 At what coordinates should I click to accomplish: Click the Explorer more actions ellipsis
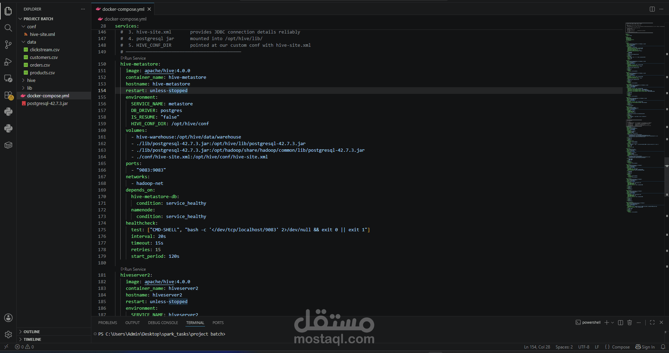[83, 9]
